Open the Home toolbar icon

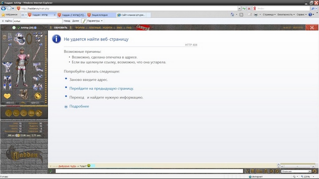[232, 15]
